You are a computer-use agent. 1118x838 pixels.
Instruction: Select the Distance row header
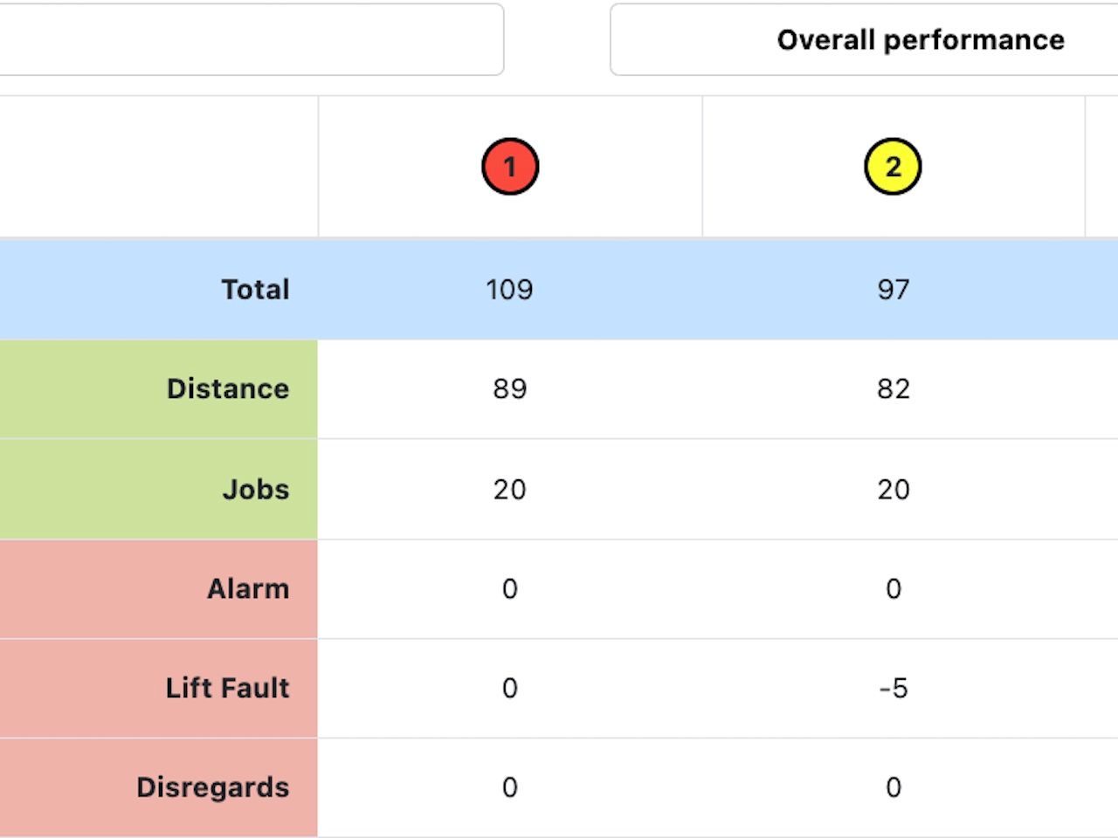pos(227,388)
